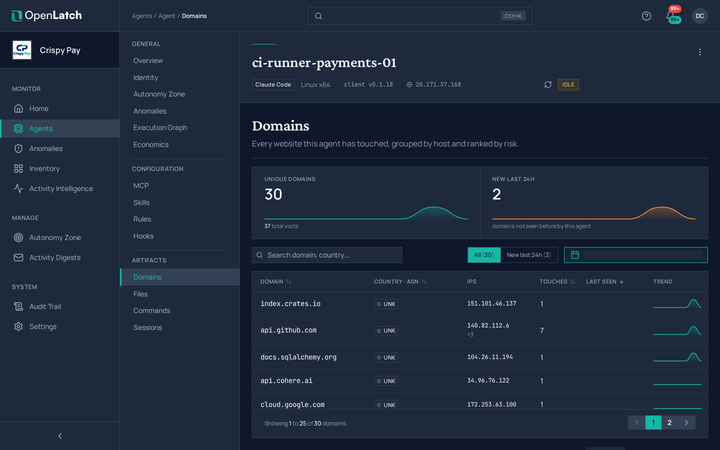Open notifications bell icon
720x450 pixels.
click(x=670, y=16)
